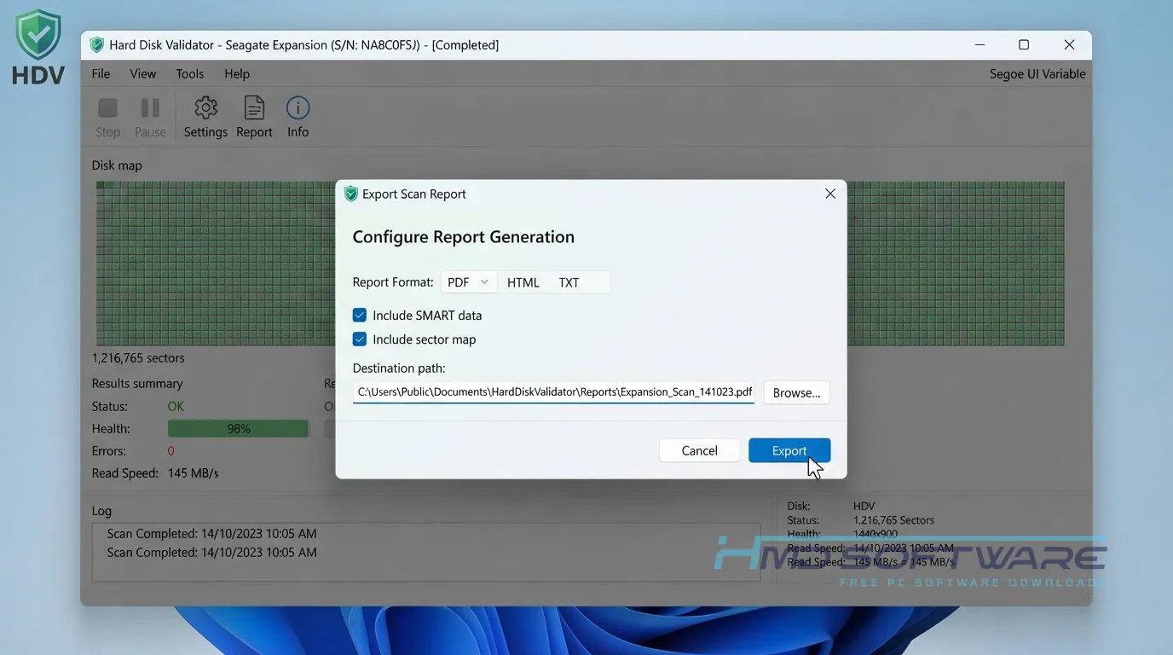Click the "Results summary" label
The width and height of the screenshot is (1173, 655).
[x=137, y=384]
